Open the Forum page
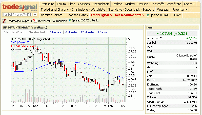202x115 pixels. (61, 4)
